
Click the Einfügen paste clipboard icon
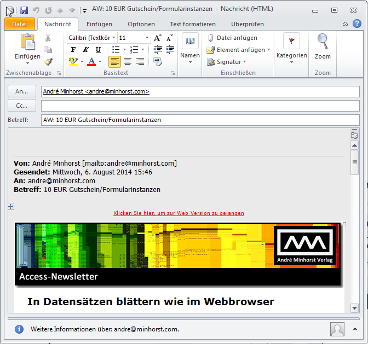click(x=28, y=42)
